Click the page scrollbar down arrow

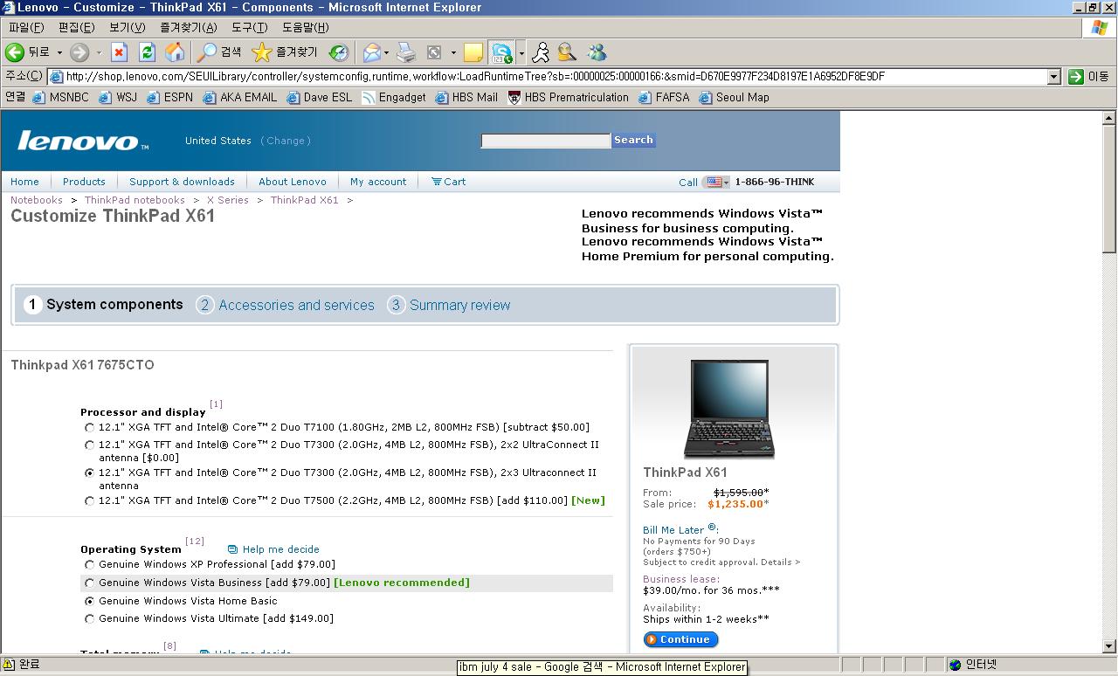coord(1109,646)
